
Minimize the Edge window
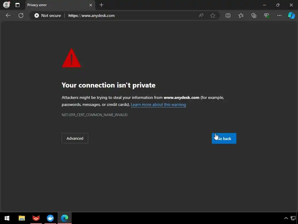click(265, 5)
